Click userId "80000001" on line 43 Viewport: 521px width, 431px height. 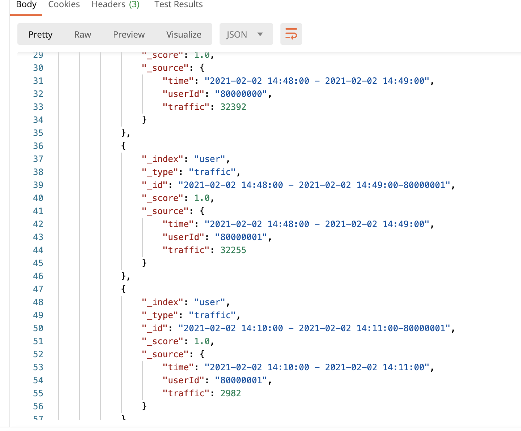tap(241, 237)
